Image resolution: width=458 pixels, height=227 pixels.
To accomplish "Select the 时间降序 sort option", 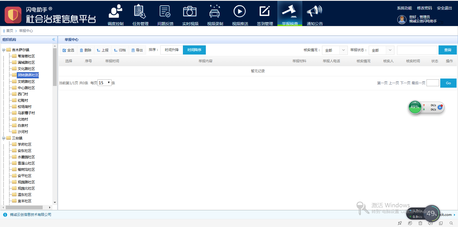I will (x=194, y=50).
